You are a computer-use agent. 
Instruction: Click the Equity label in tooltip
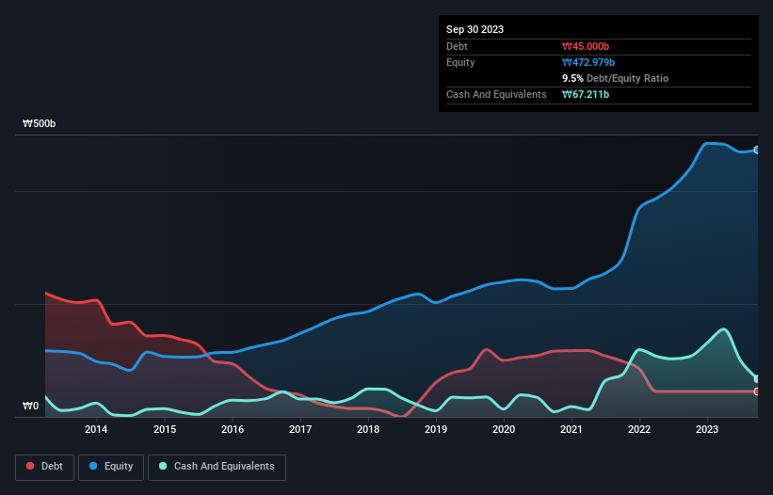click(460, 62)
